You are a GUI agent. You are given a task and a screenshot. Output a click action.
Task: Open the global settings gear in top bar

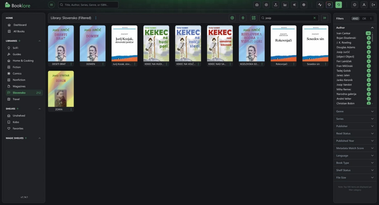(x=304, y=5)
